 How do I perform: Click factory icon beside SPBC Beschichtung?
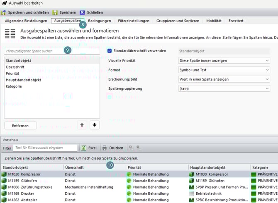tap(191, 200)
